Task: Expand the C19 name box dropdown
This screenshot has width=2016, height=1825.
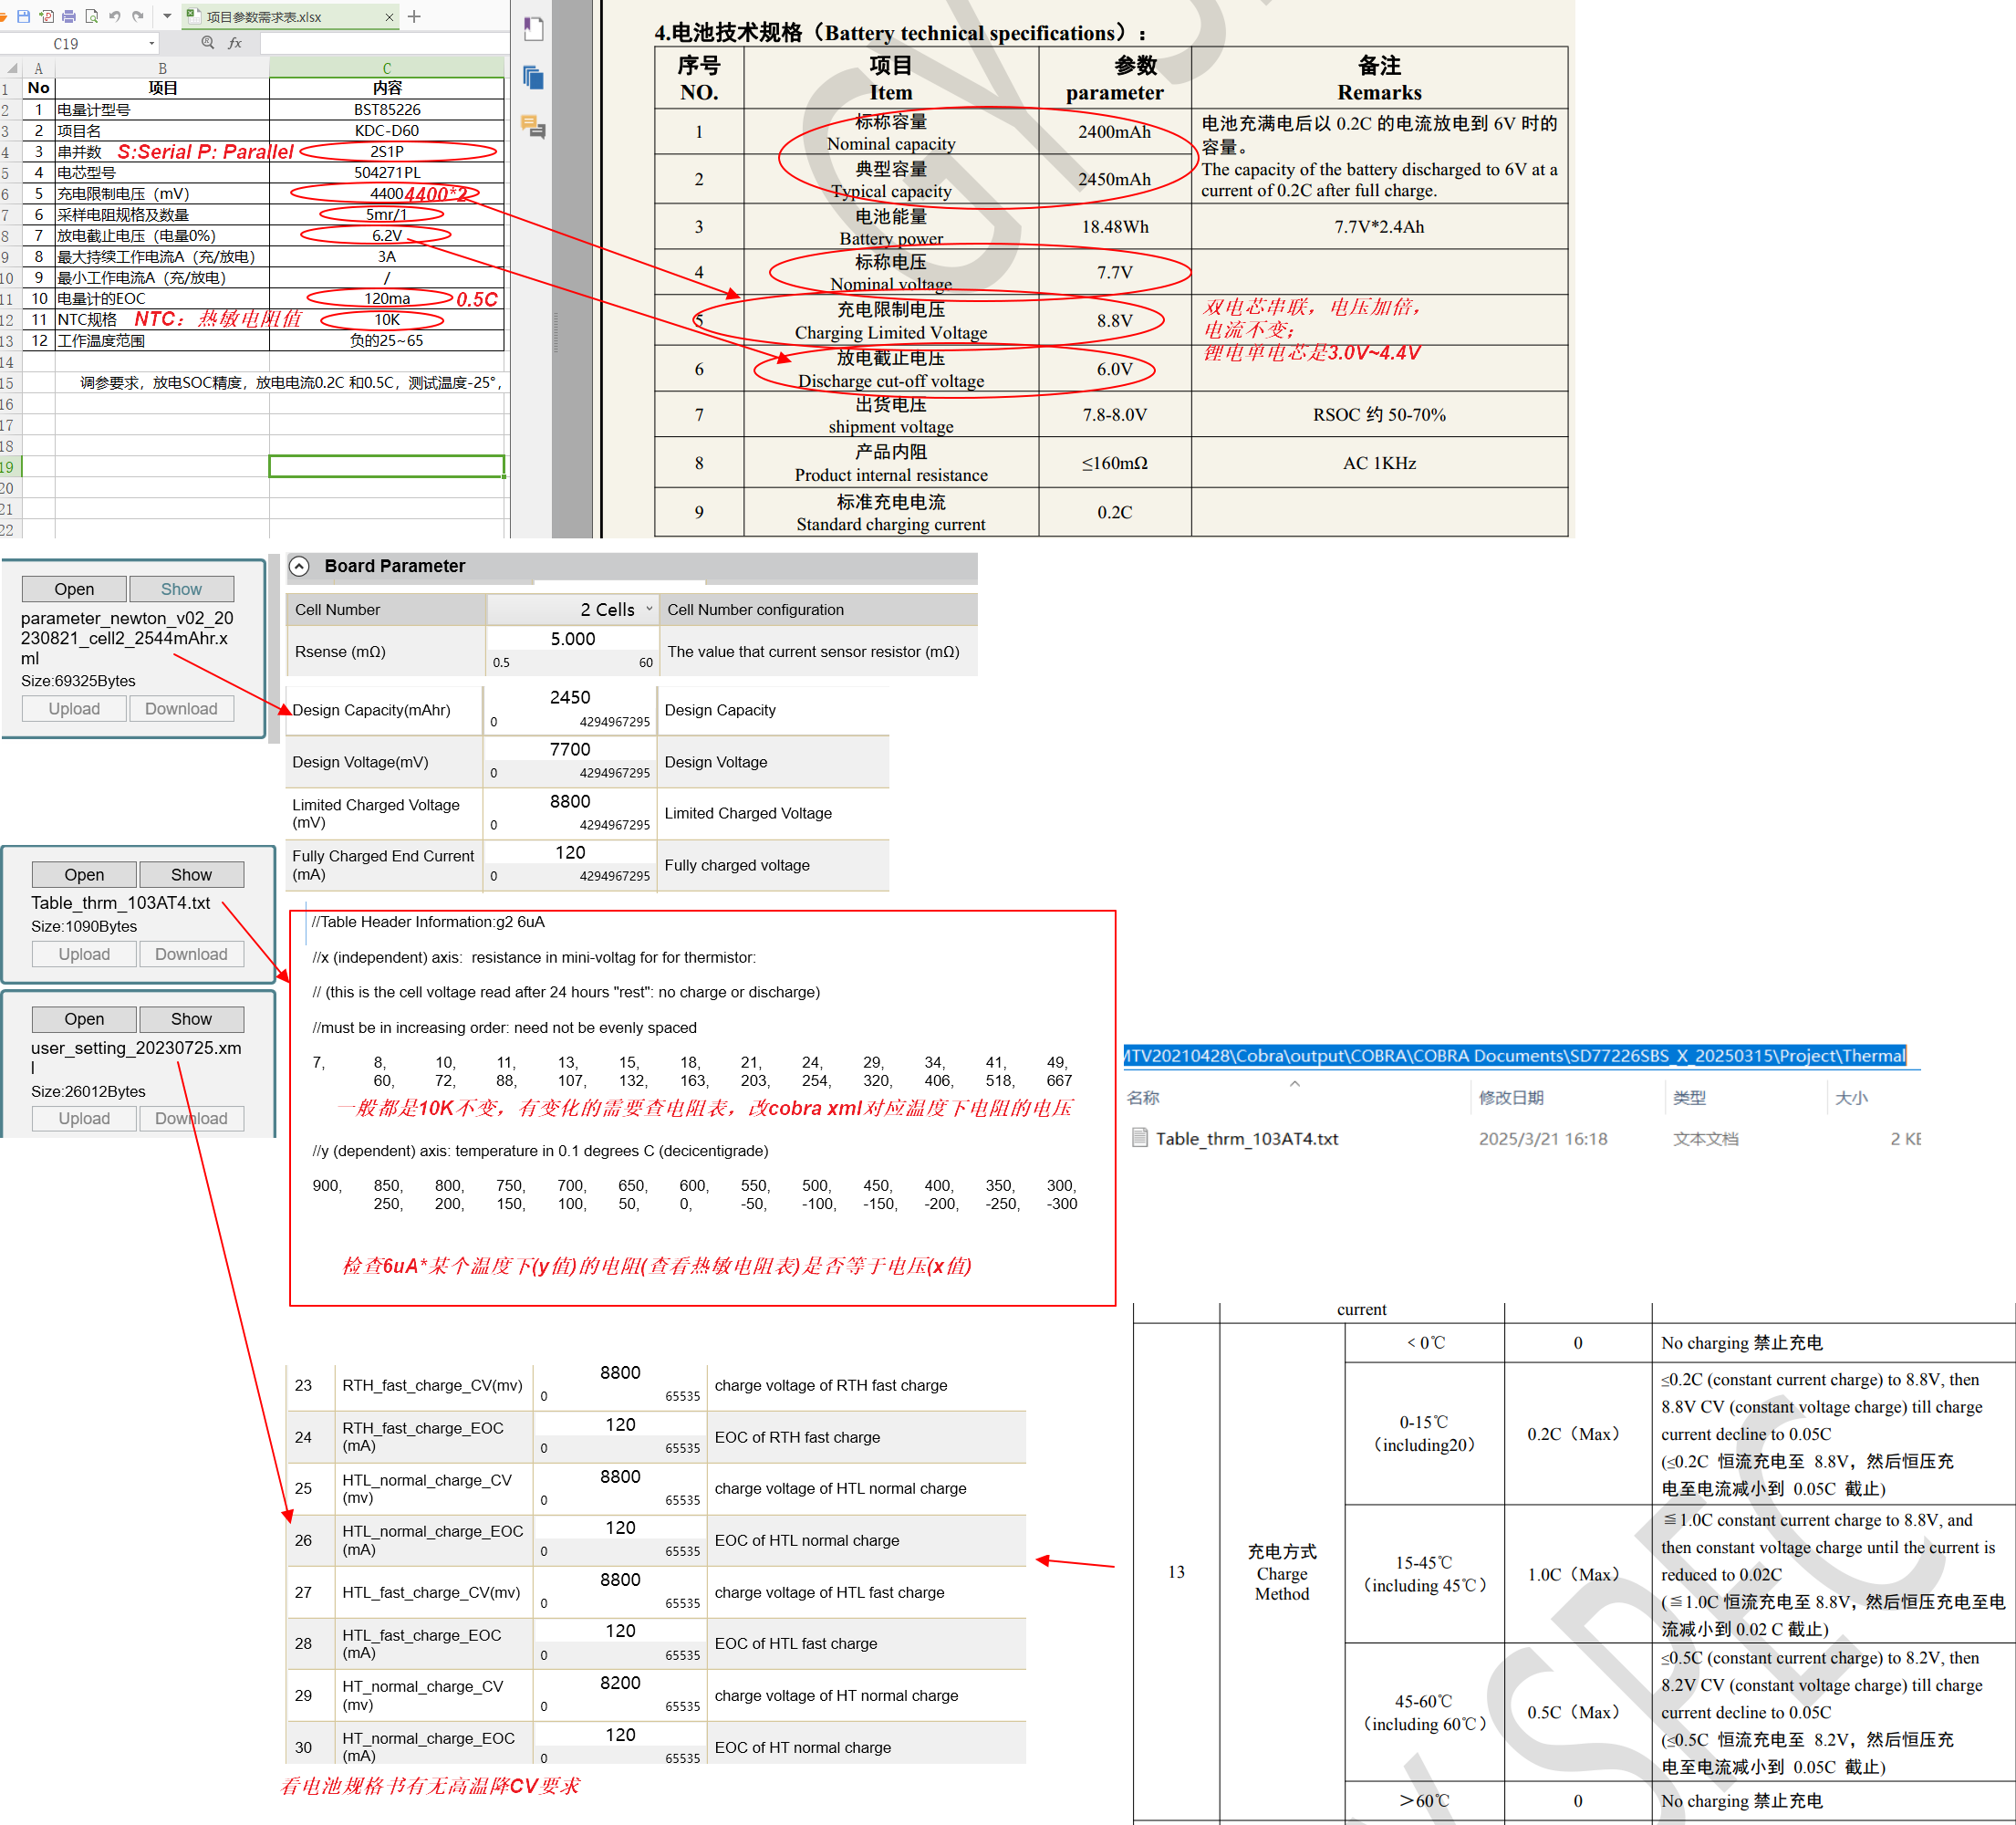Action: pyautogui.click(x=152, y=43)
